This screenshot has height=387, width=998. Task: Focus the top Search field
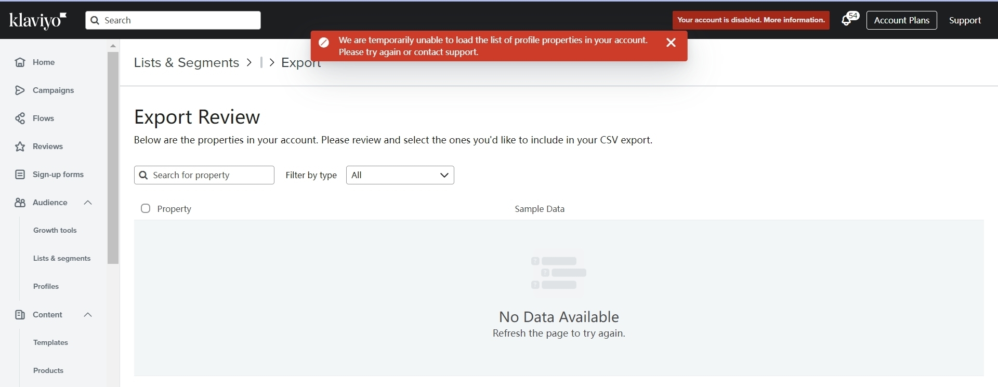pos(173,20)
